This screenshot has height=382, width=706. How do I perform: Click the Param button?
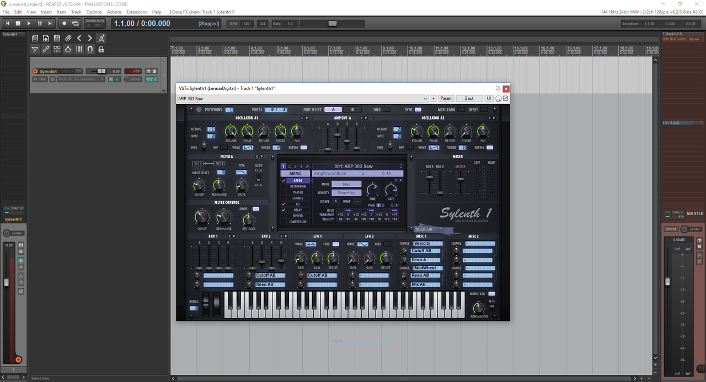pos(446,98)
